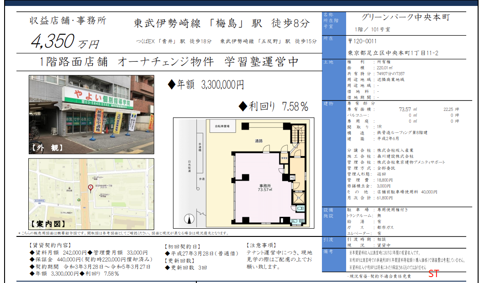The height and width of the screenshot is (283, 479).
Task: Click the red ST mark
Action: 433,274
